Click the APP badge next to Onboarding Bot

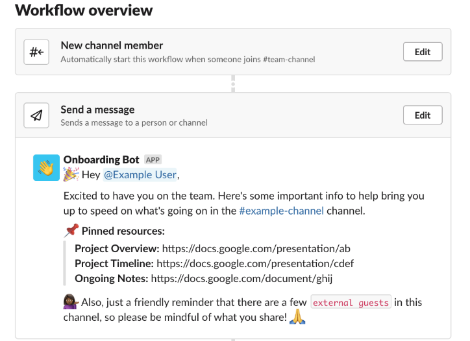(x=153, y=159)
